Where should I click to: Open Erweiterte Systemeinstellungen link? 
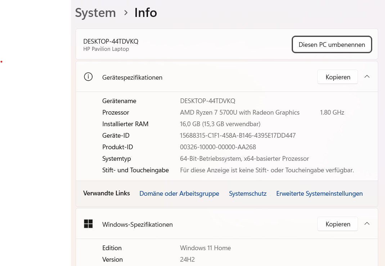click(319, 194)
